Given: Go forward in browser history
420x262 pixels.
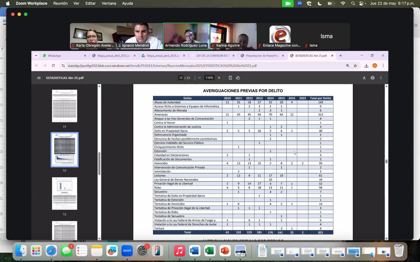Looking at the screenshot, I should (x=45, y=66).
